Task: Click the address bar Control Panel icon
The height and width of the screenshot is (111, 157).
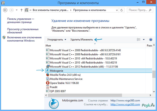Action: click(x=27, y=10)
